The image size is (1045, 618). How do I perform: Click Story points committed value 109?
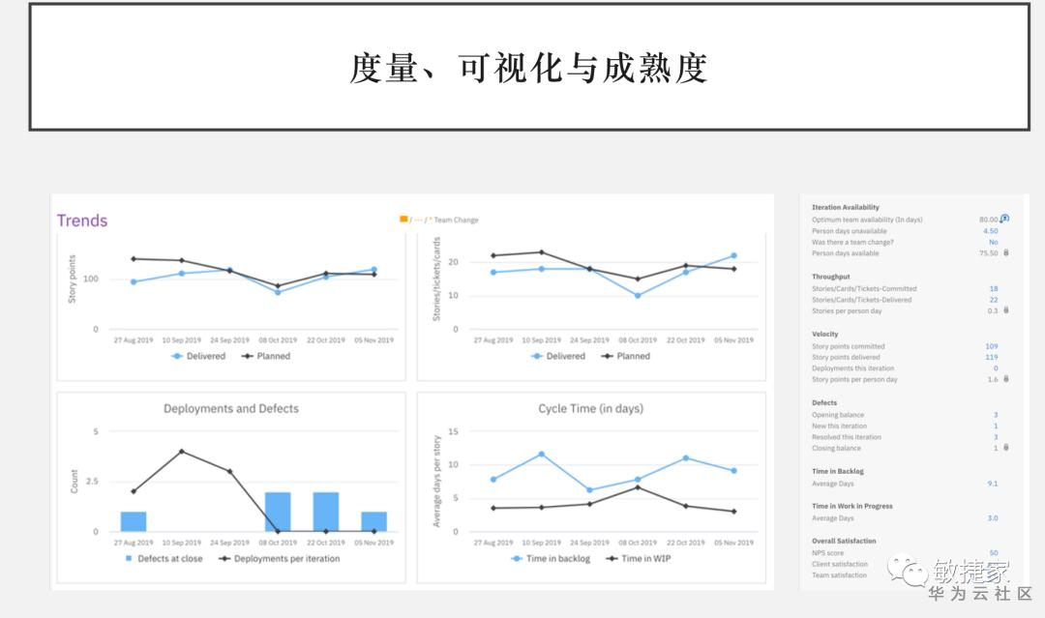pyautogui.click(x=992, y=346)
